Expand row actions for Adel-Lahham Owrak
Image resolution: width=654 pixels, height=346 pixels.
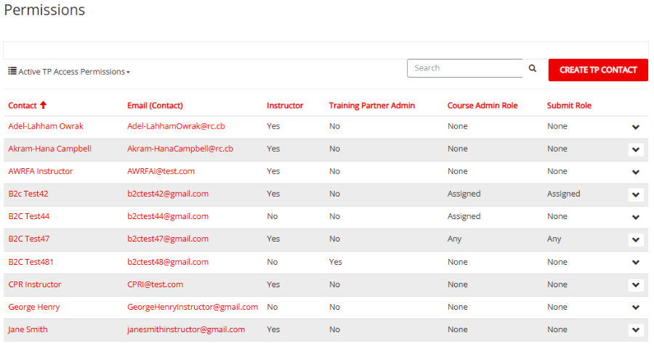(x=636, y=127)
